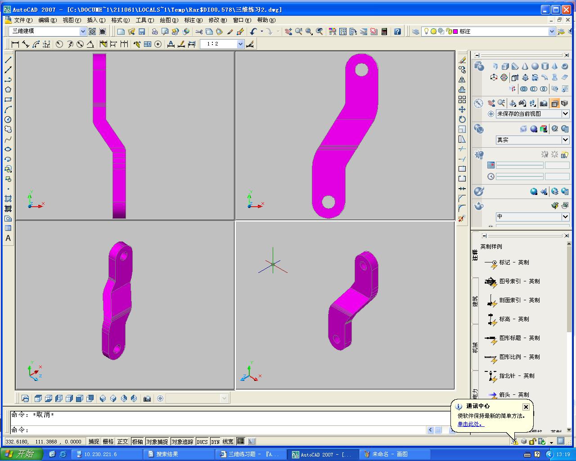
Task: Click the Help question mark icon
Action: click(397, 32)
